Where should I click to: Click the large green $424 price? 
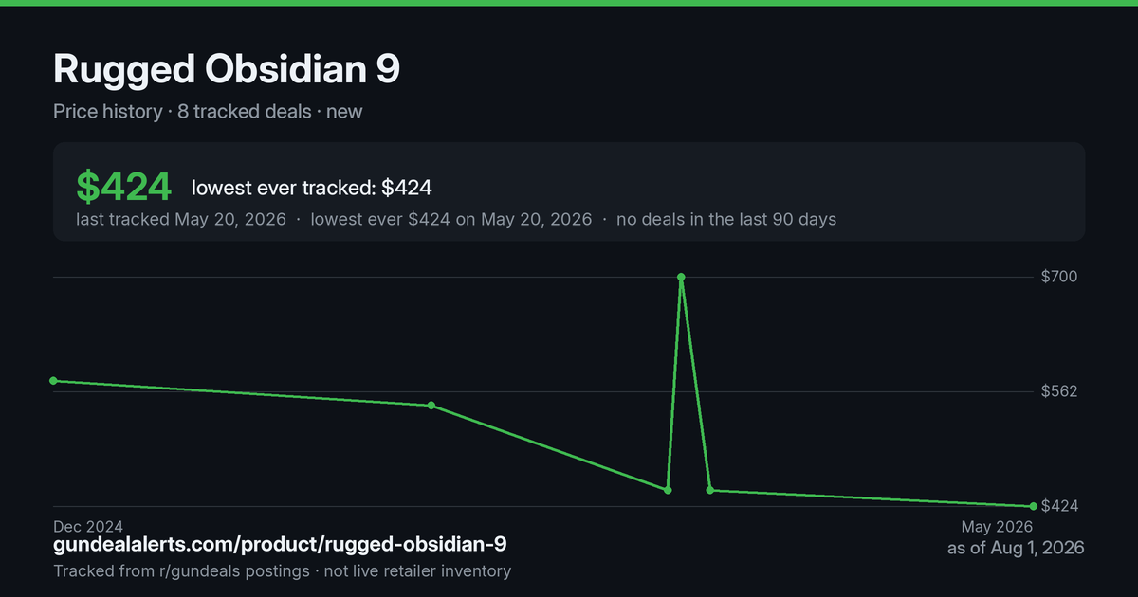(123, 187)
